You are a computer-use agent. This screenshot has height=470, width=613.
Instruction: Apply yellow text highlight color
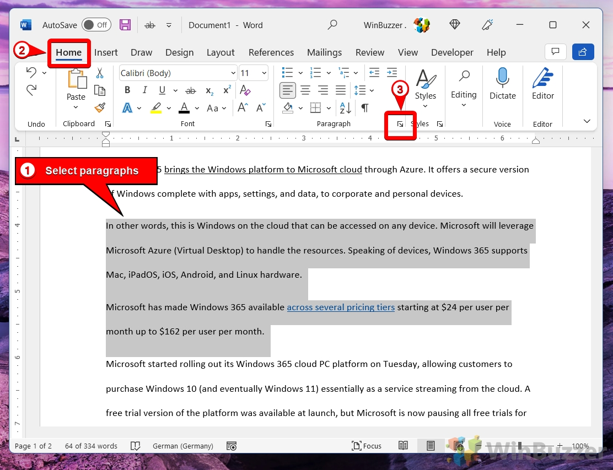pos(156,108)
